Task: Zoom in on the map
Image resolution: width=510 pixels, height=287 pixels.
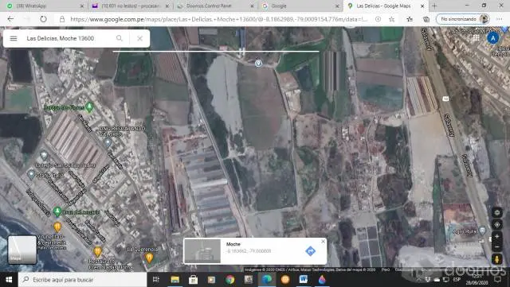Action: 497,236
